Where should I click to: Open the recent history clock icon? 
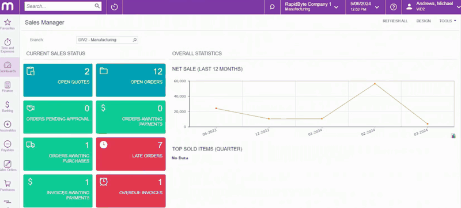(114, 7)
